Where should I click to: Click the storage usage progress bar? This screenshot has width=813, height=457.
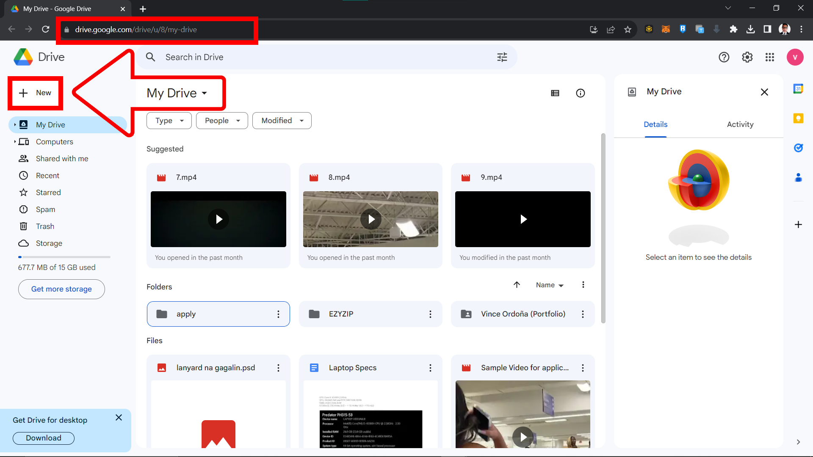pyautogui.click(x=64, y=257)
